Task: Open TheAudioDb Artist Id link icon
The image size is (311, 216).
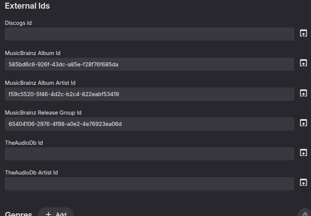Action: (303, 183)
